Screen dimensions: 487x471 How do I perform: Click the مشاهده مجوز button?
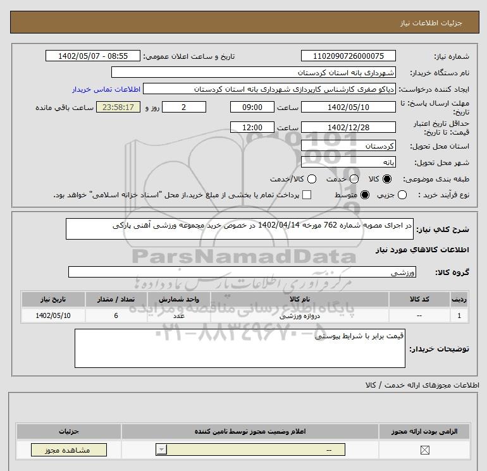69,450
